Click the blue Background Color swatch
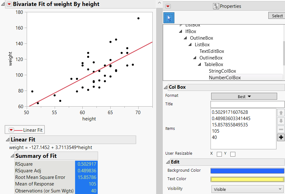 [x=247, y=170]
